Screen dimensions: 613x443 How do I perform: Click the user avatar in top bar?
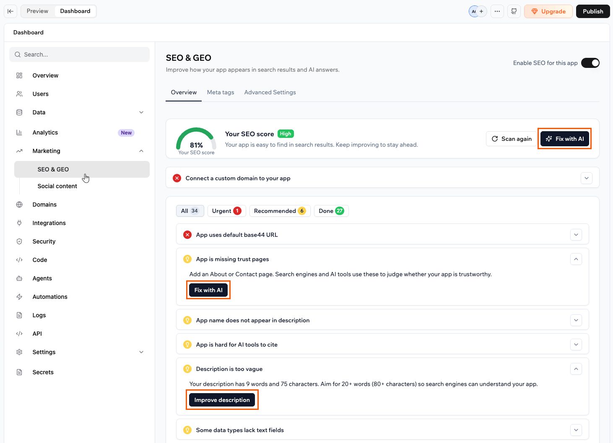coord(473,11)
